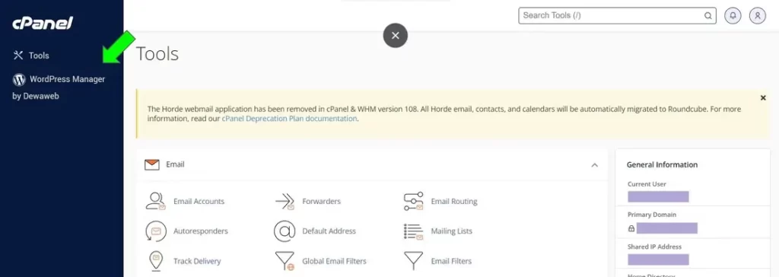Image resolution: width=779 pixels, height=277 pixels.
Task: Collapse the Email section chevron
Action: pos(594,164)
